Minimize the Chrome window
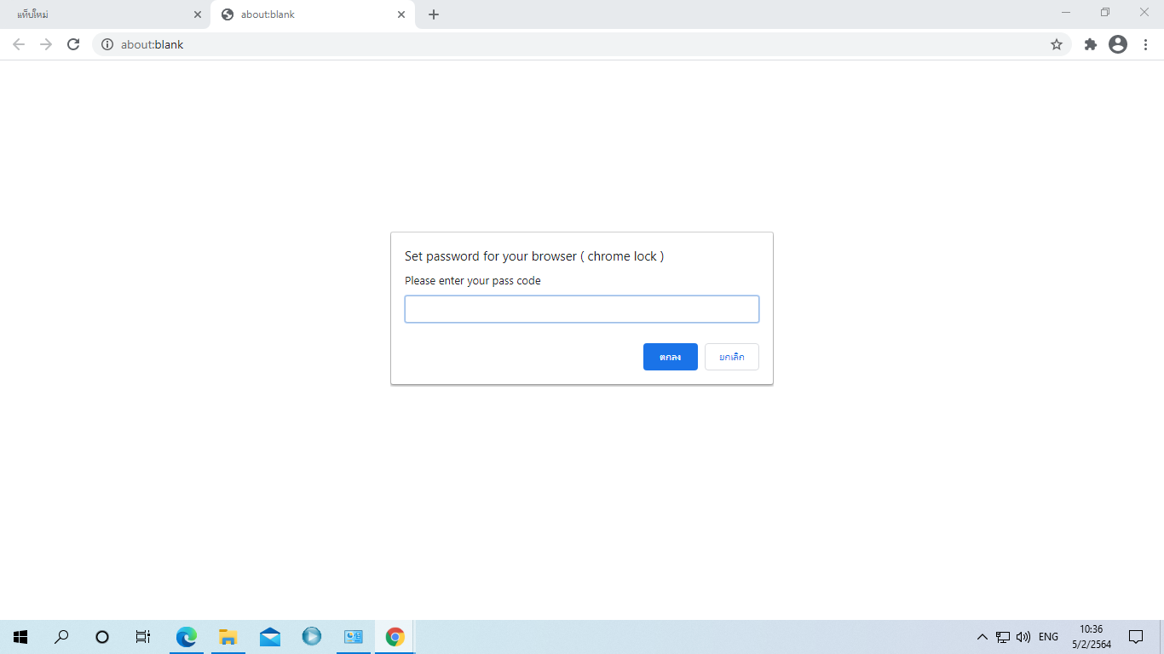1164x654 pixels. click(1066, 12)
